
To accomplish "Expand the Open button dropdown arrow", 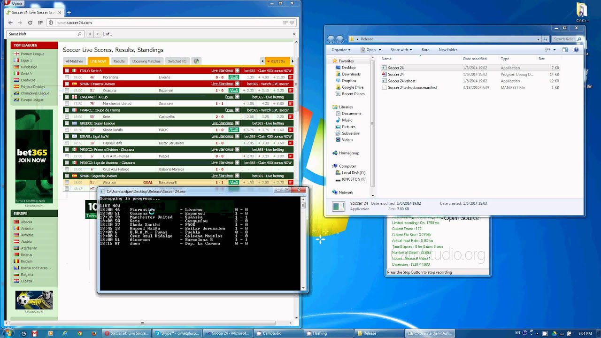I will [380, 50].
